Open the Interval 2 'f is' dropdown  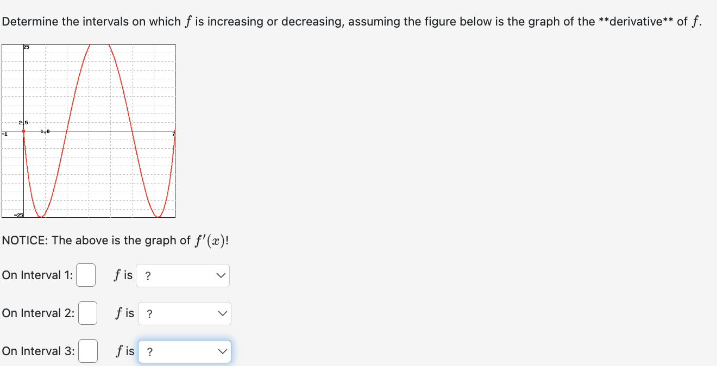point(184,313)
